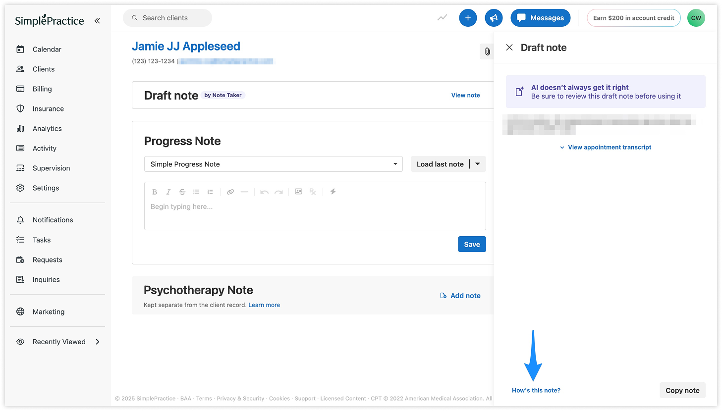This screenshot has width=722, height=411.
Task: Click the Settings gear icon
Action: [x=20, y=188]
